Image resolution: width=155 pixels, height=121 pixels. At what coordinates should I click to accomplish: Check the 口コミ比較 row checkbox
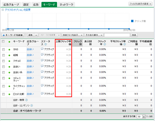point(4,94)
